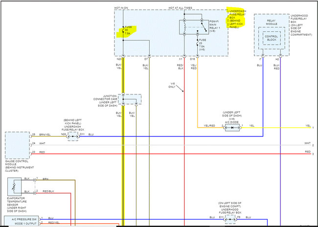The image size is (318, 227).
Task: Click the highlighted "FUSE 30 7.5A" label
Action: (x=128, y=30)
